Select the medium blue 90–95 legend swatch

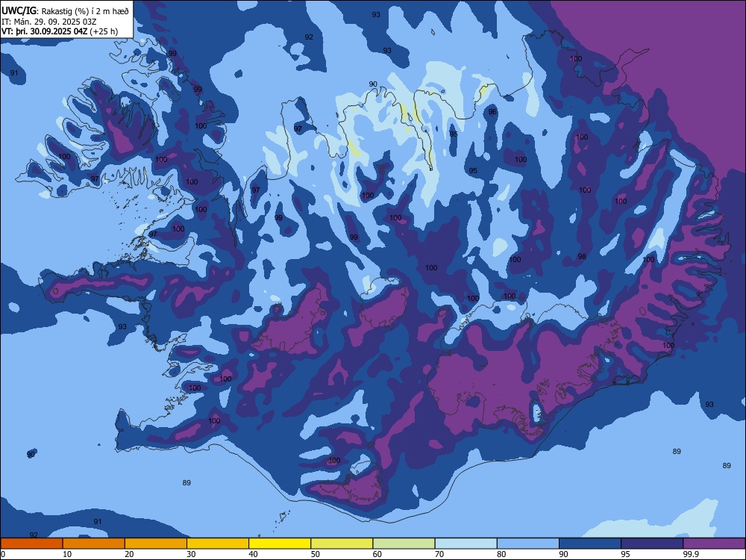(590, 544)
